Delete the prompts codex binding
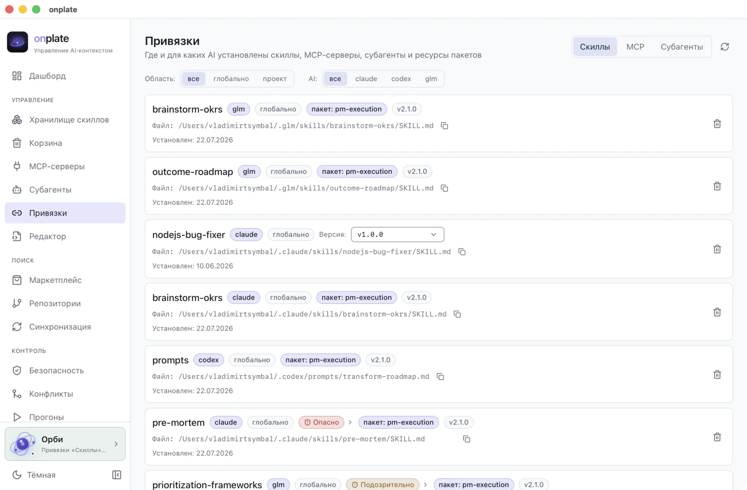Viewport: 747px width, 490px height. click(x=717, y=375)
